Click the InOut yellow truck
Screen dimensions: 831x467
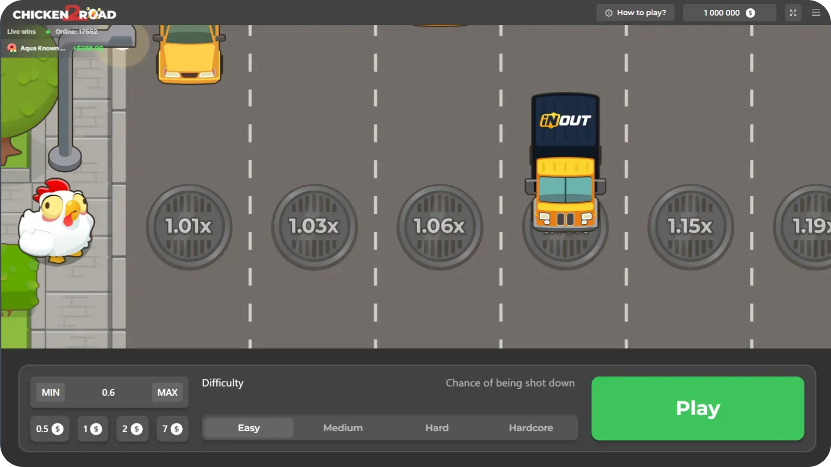[x=566, y=162]
